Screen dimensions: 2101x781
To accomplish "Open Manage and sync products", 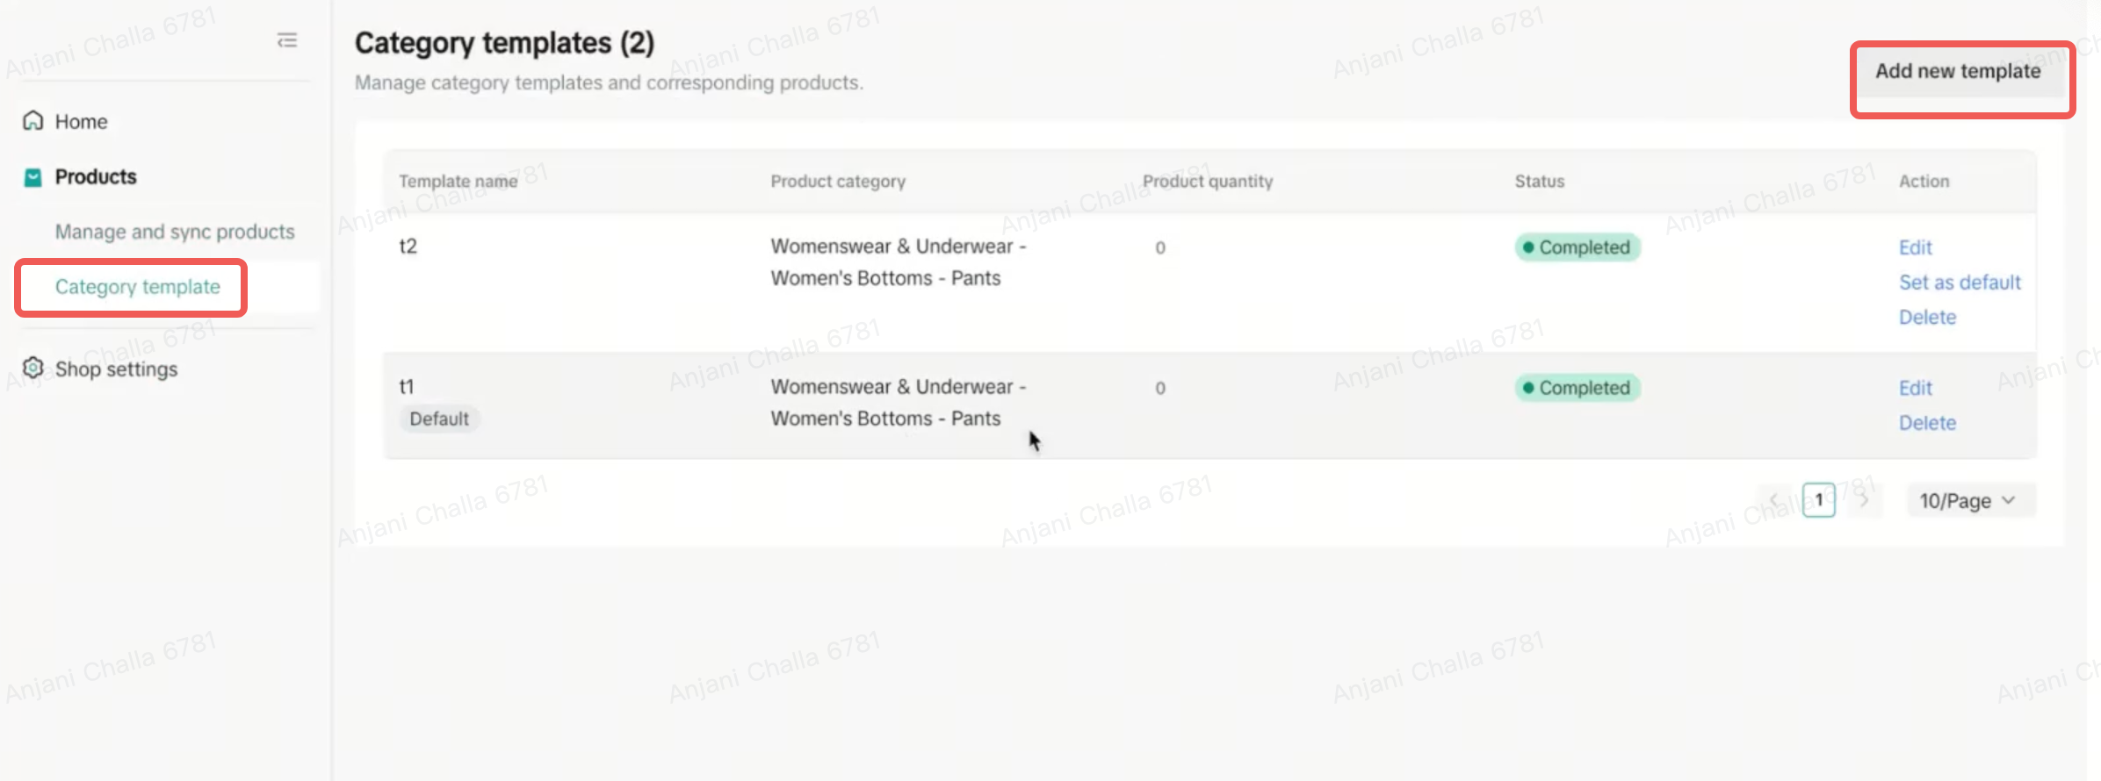I will click(x=175, y=232).
